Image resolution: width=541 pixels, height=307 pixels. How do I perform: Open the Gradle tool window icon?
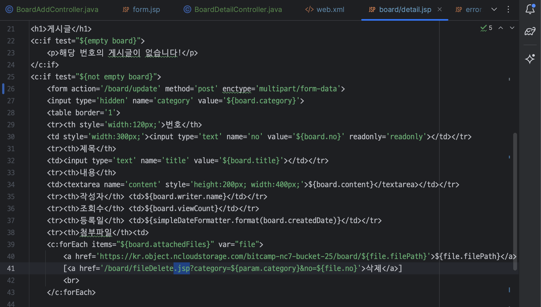tap(530, 32)
